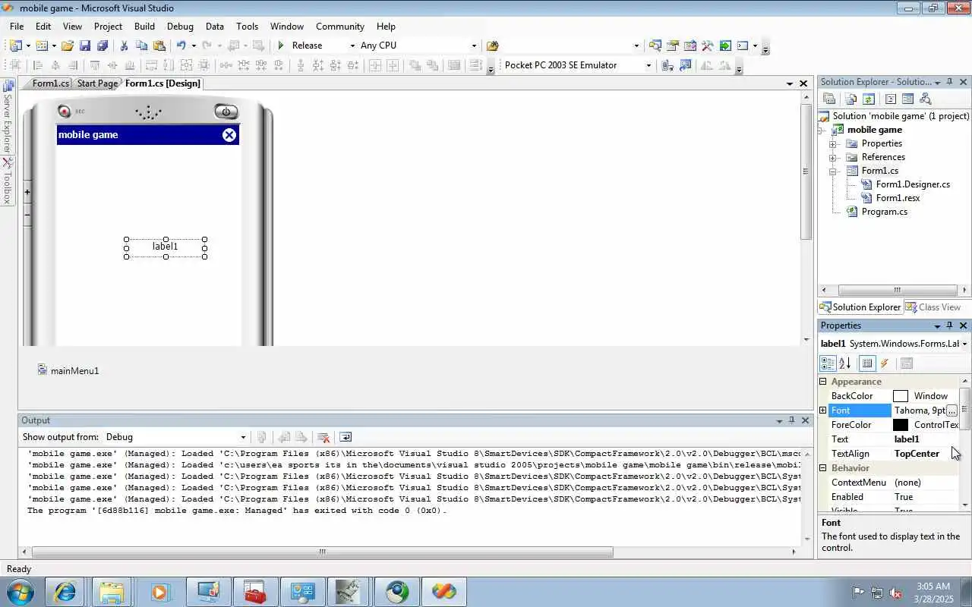Switch to the Class View tab
Image resolution: width=972 pixels, height=607 pixels.
933,307
